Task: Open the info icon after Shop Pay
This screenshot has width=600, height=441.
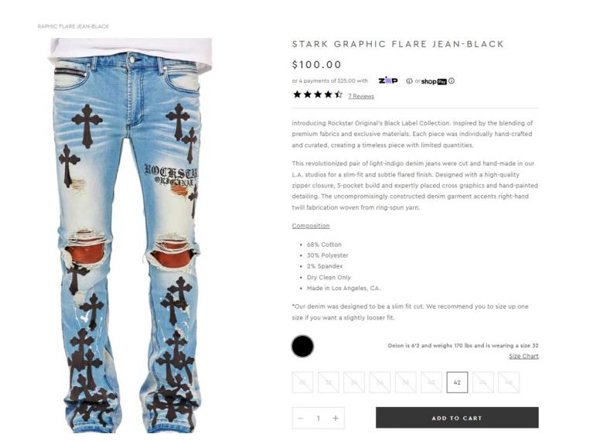Action: click(452, 80)
